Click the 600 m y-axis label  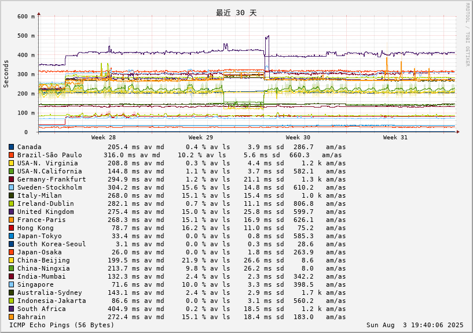[26, 17]
